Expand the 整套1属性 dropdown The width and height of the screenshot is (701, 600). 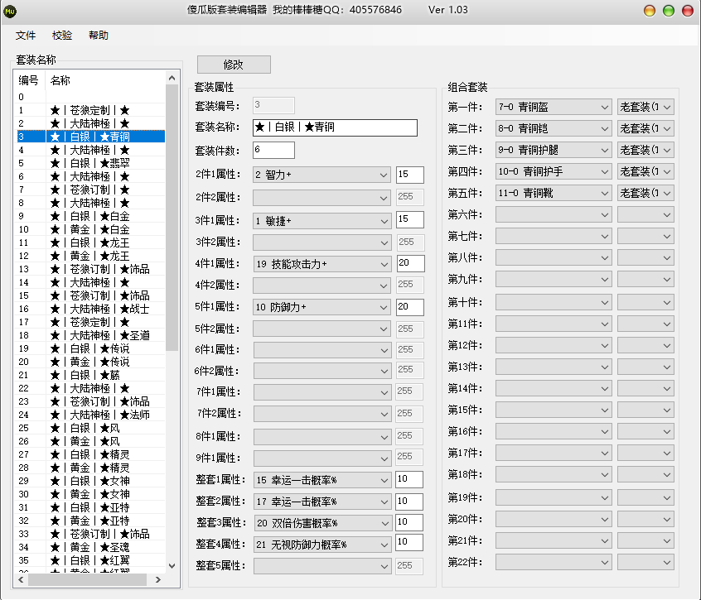(321, 479)
